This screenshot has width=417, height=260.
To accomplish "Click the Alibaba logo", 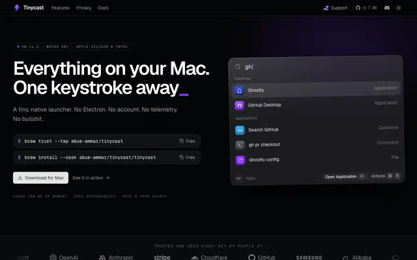I will pyautogui.click(x=357, y=257).
